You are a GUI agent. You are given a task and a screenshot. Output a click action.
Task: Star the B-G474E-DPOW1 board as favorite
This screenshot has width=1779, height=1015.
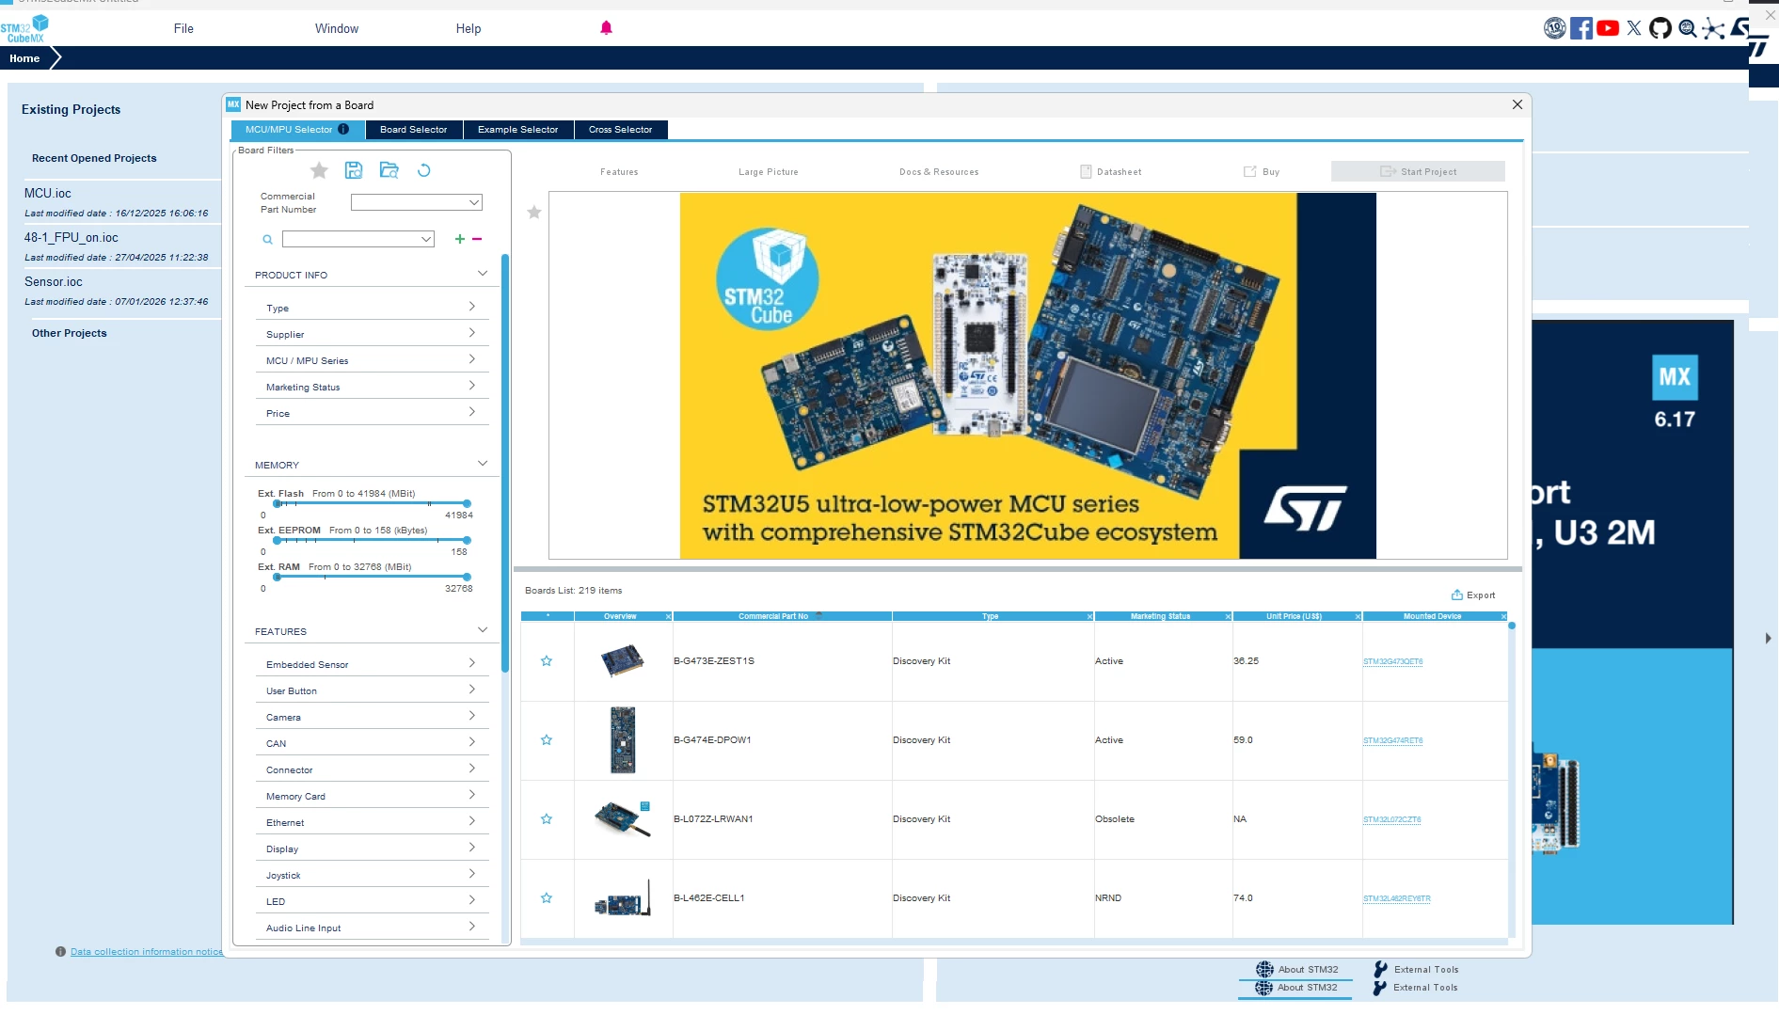(x=547, y=740)
